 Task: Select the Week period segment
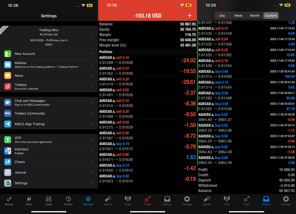click(238, 16)
